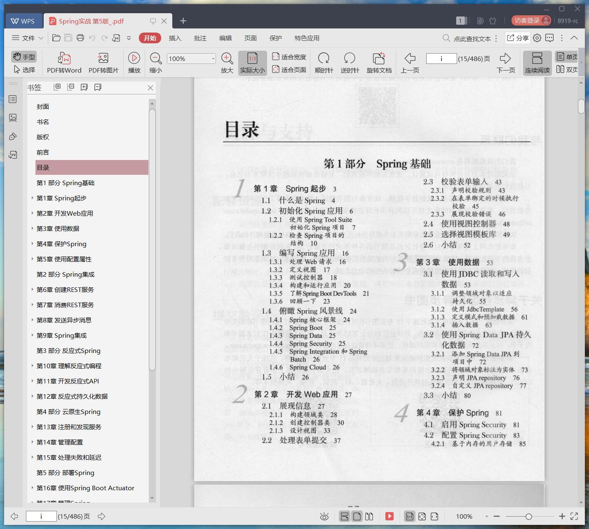Image resolution: width=589 pixels, height=529 pixels.
Task: Click the 访客登录 guest login button
Action: coord(531,20)
